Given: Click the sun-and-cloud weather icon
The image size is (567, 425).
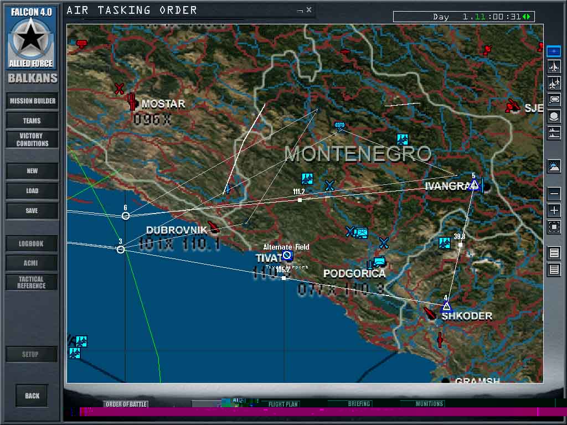Looking at the screenshot, I should point(554,166).
